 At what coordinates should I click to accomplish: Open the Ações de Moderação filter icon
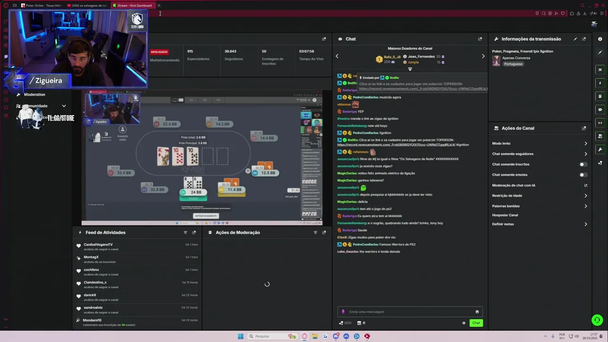click(x=315, y=233)
